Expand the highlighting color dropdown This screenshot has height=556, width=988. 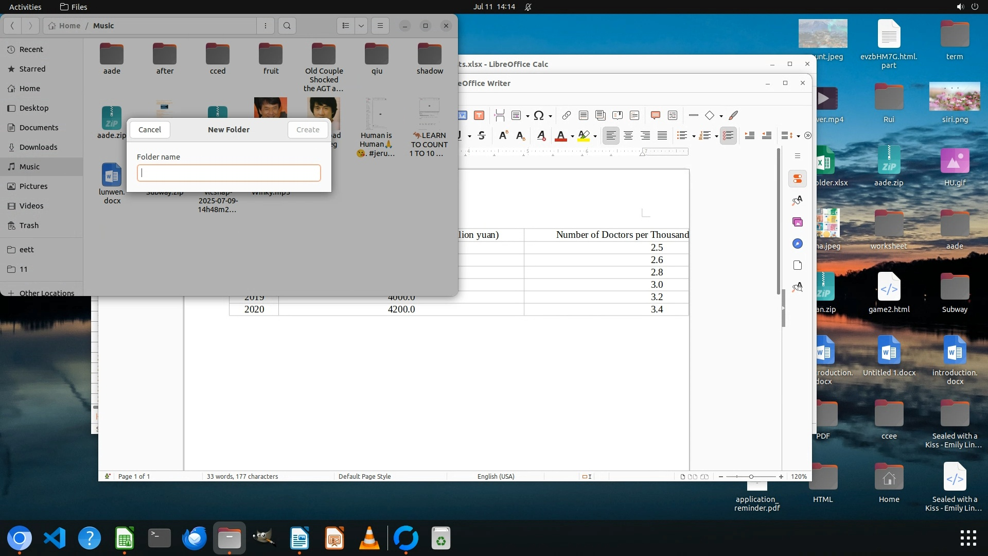point(595,136)
